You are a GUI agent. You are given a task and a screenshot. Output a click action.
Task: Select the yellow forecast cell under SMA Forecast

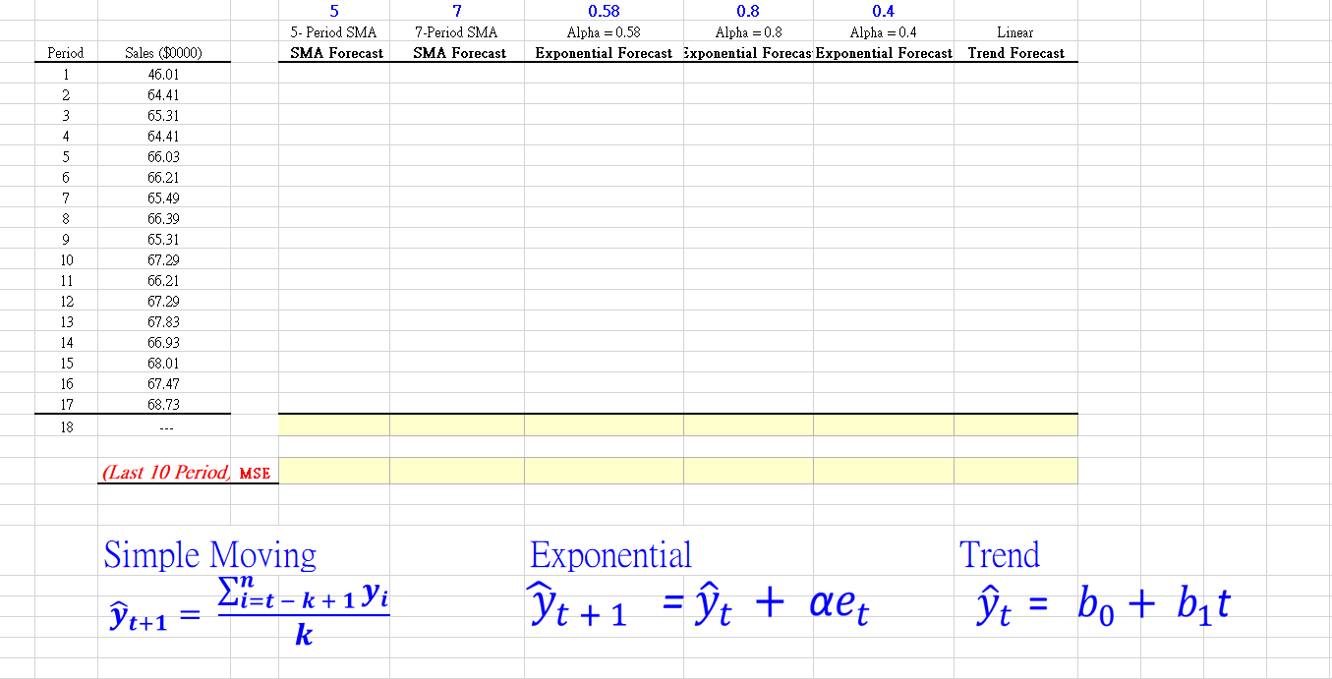tap(334, 424)
